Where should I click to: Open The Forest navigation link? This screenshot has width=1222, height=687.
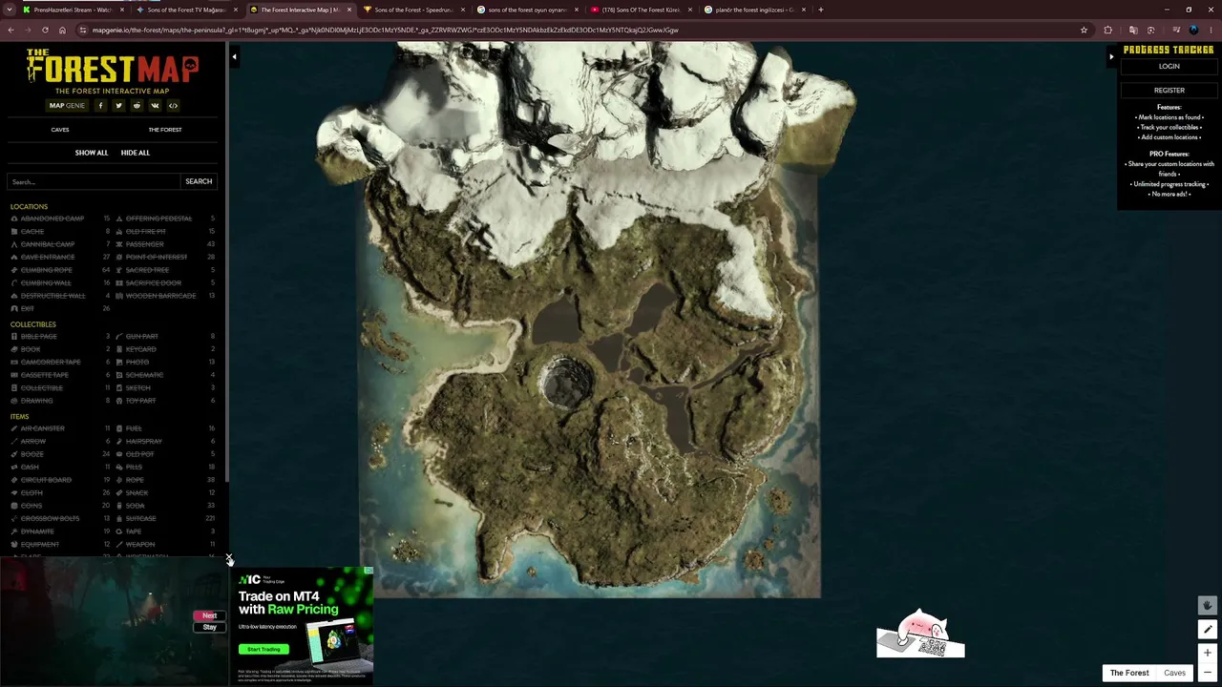click(x=165, y=130)
